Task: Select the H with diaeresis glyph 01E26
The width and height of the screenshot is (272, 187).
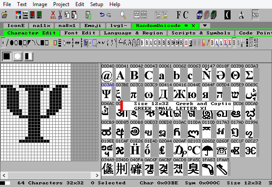Action: pyautogui.click(x=135, y=150)
